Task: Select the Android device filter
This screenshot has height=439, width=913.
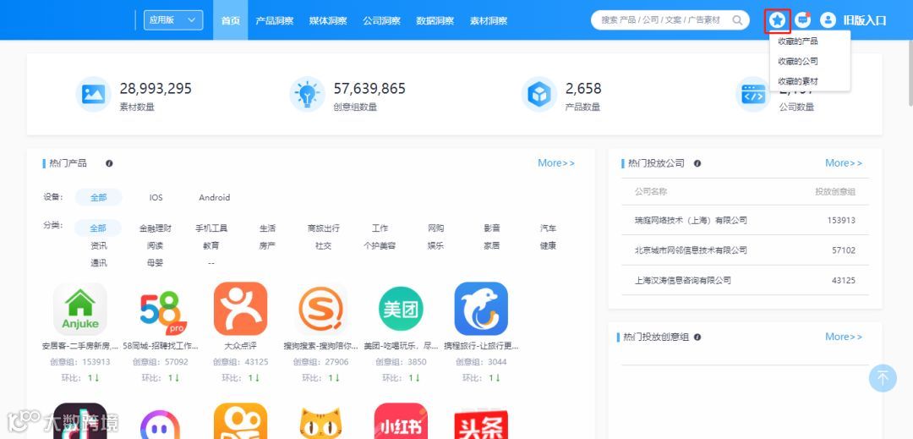Action: coord(214,197)
